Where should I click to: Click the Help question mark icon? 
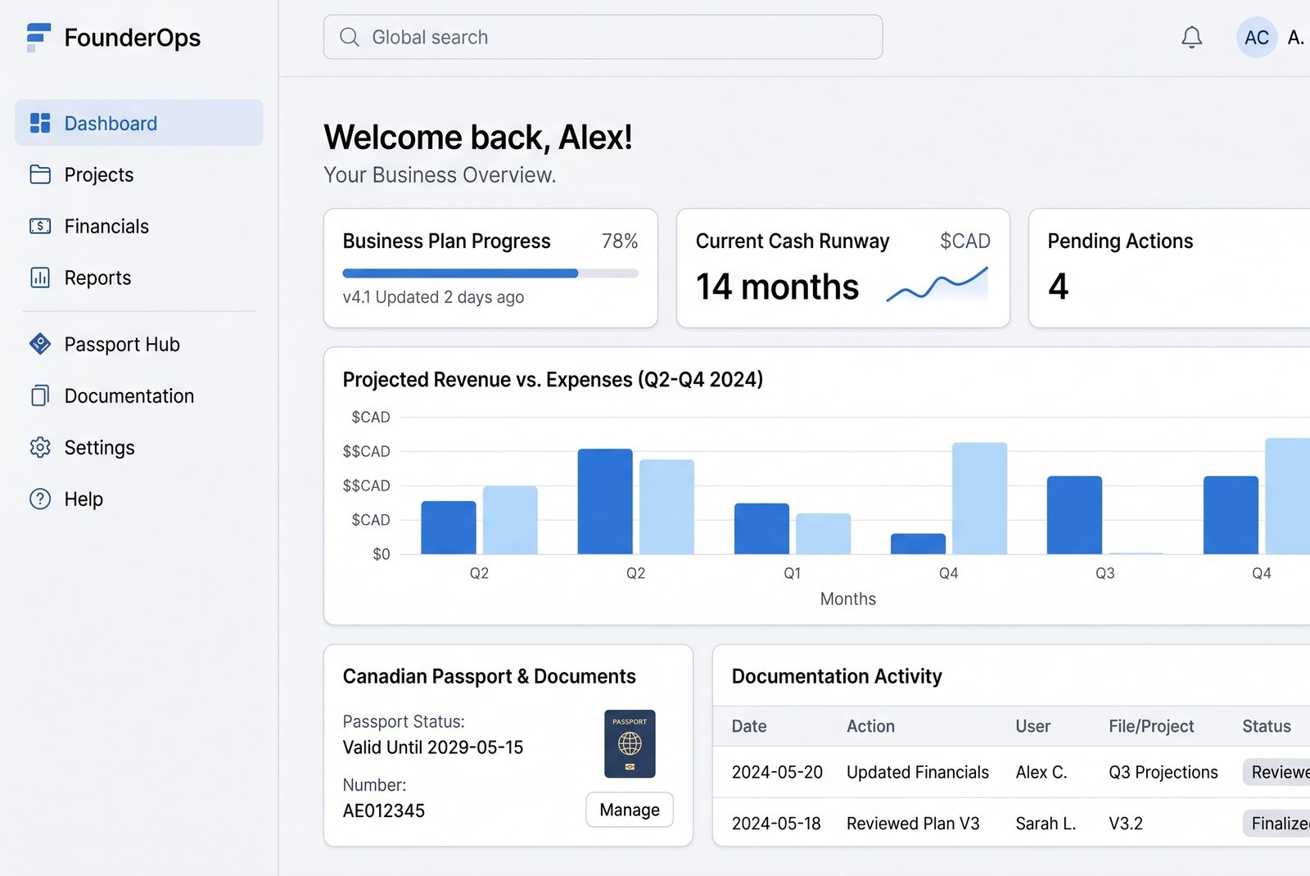tap(40, 499)
